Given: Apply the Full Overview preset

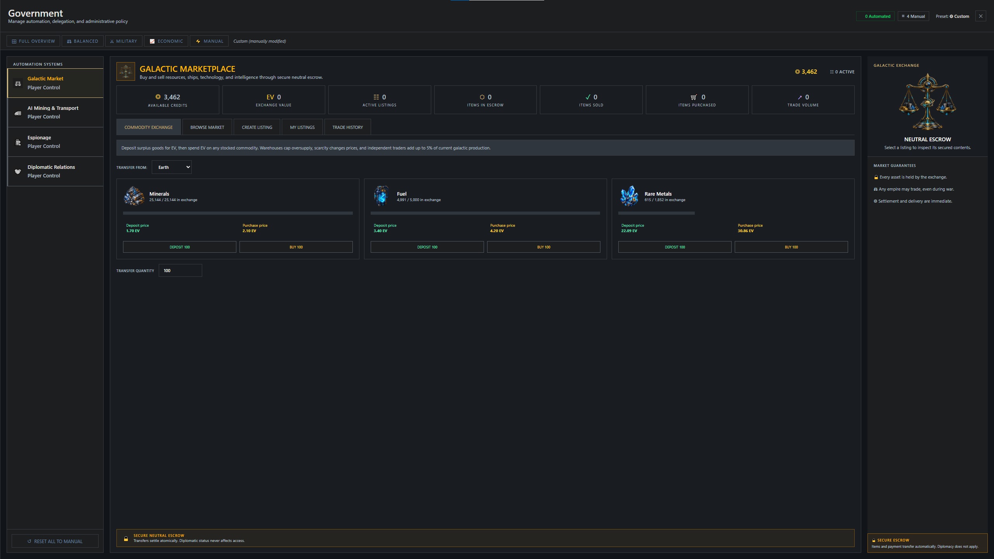Looking at the screenshot, I should coord(33,41).
